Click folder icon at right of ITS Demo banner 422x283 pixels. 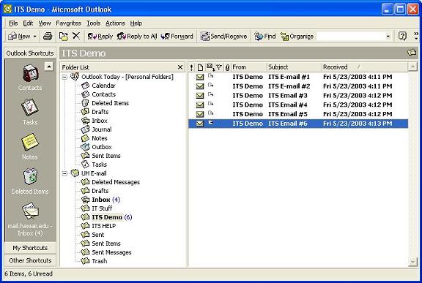(412, 53)
